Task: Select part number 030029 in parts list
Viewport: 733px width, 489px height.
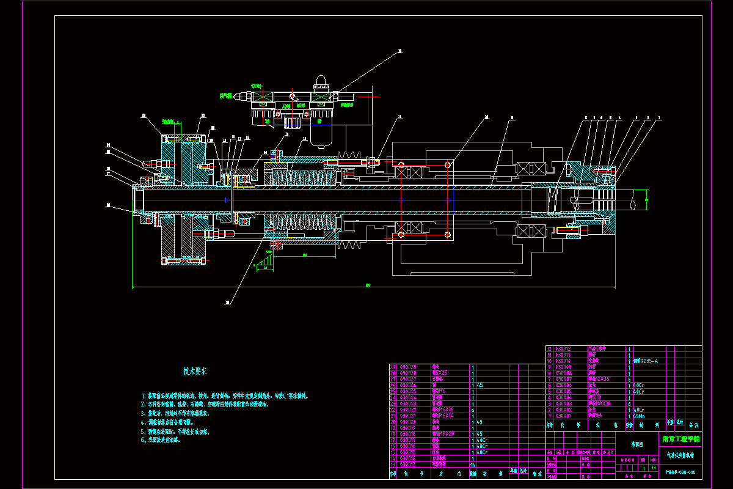Action: coord(408,367)
